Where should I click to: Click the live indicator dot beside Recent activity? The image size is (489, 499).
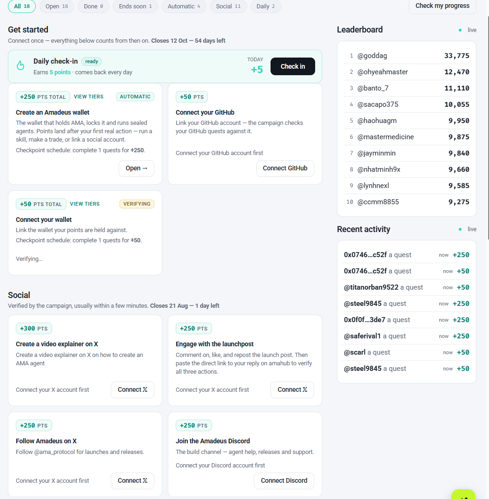460,229
